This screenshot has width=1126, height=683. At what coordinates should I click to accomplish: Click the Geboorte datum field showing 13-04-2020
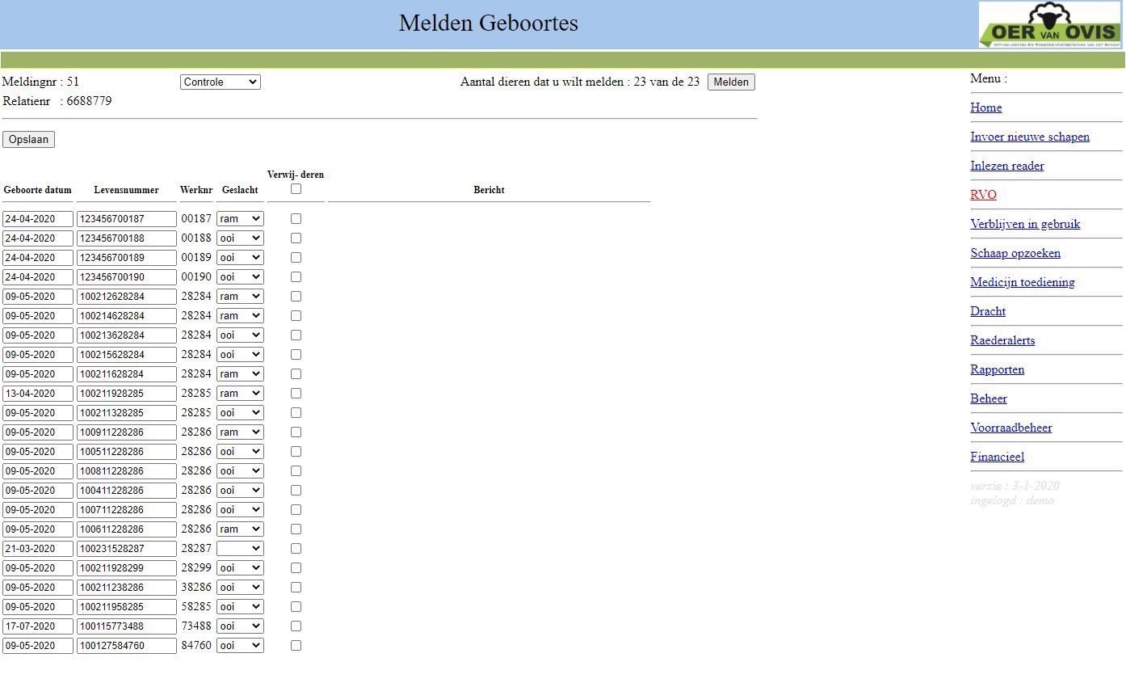(38, 394)
